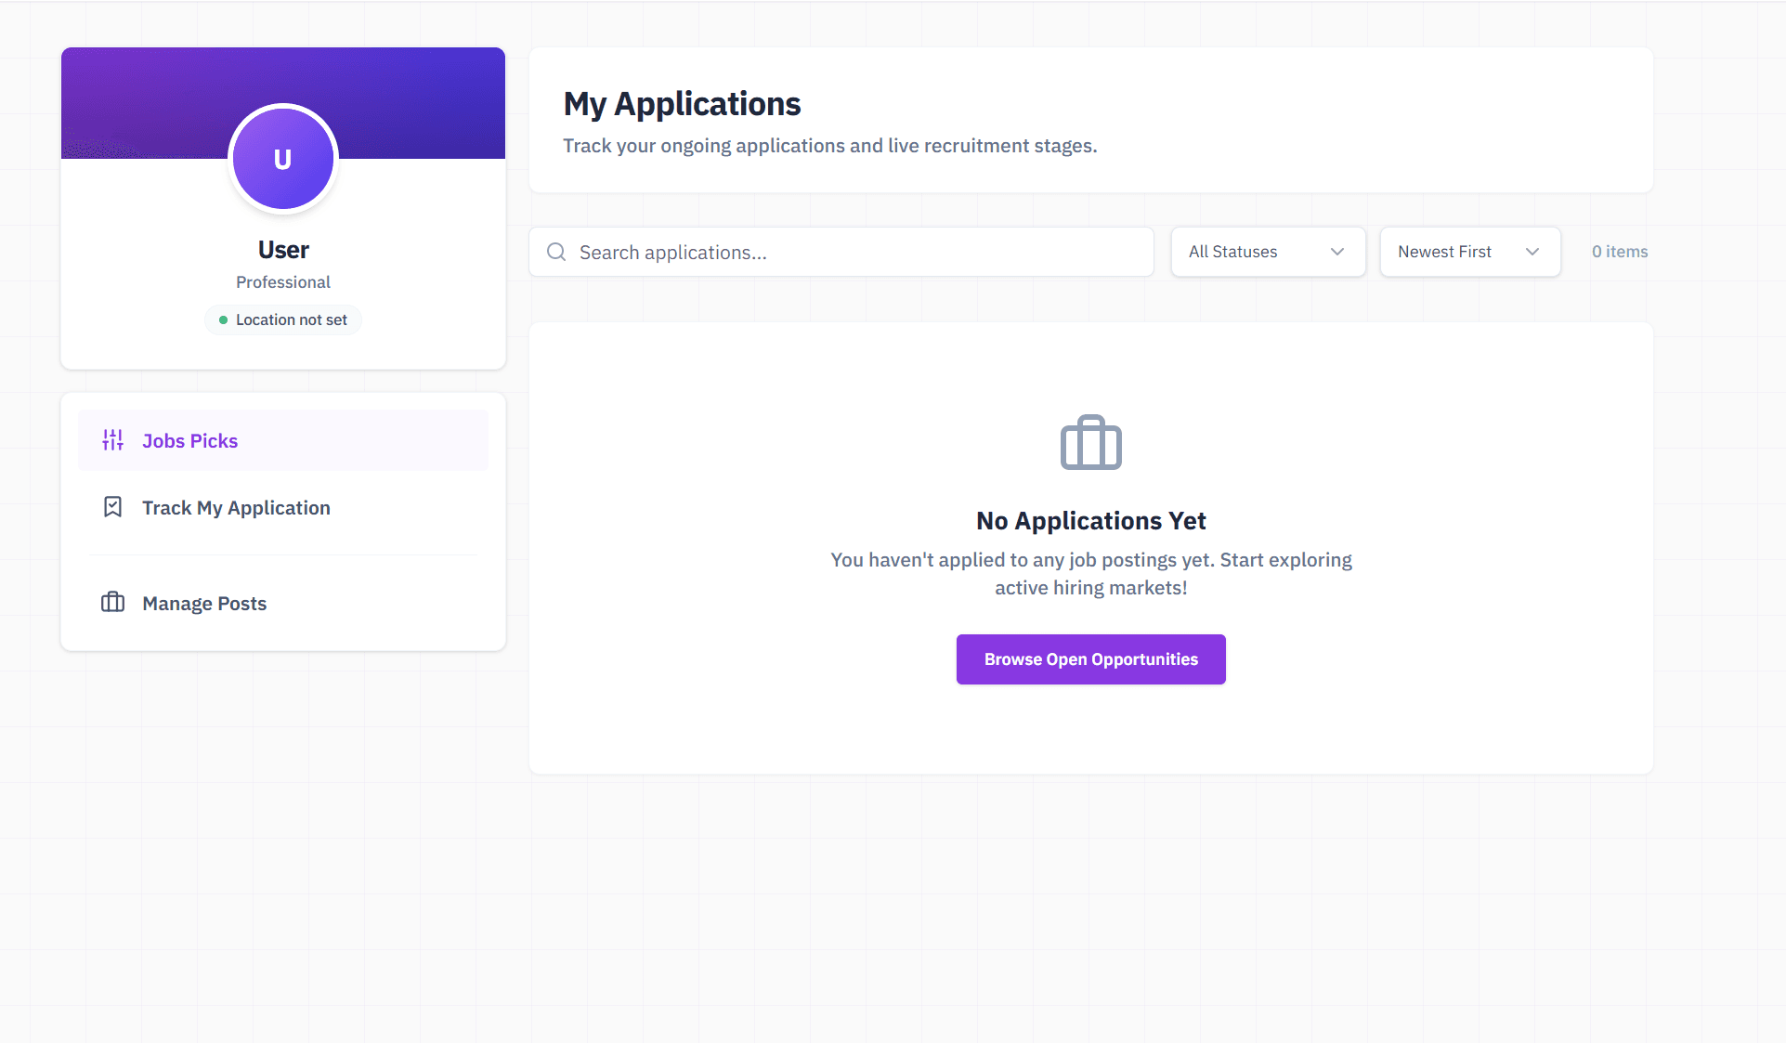Open the Jobs Picks menu item
The height and width of the screenshot is (1043, 1786).
pos(283,440)
